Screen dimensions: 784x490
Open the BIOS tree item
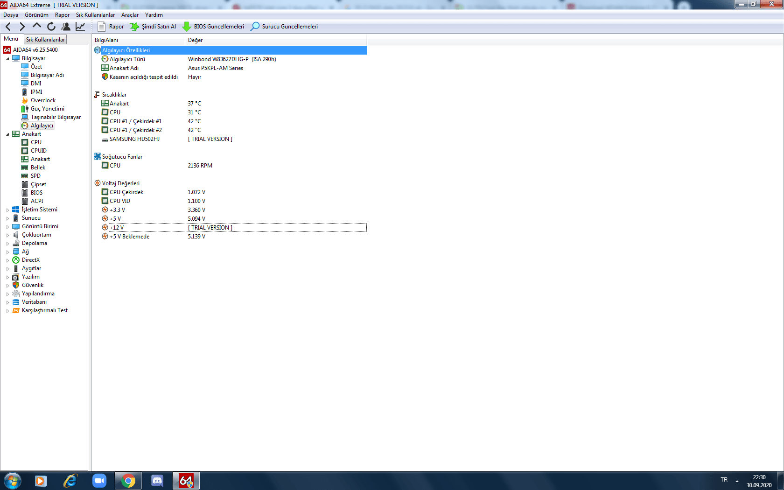(x=36, y=193)
